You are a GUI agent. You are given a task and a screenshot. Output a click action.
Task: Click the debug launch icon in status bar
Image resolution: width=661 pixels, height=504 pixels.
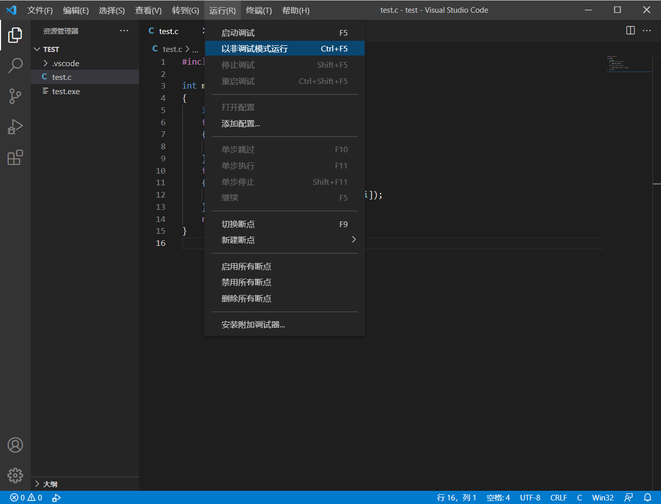point(57,497)
